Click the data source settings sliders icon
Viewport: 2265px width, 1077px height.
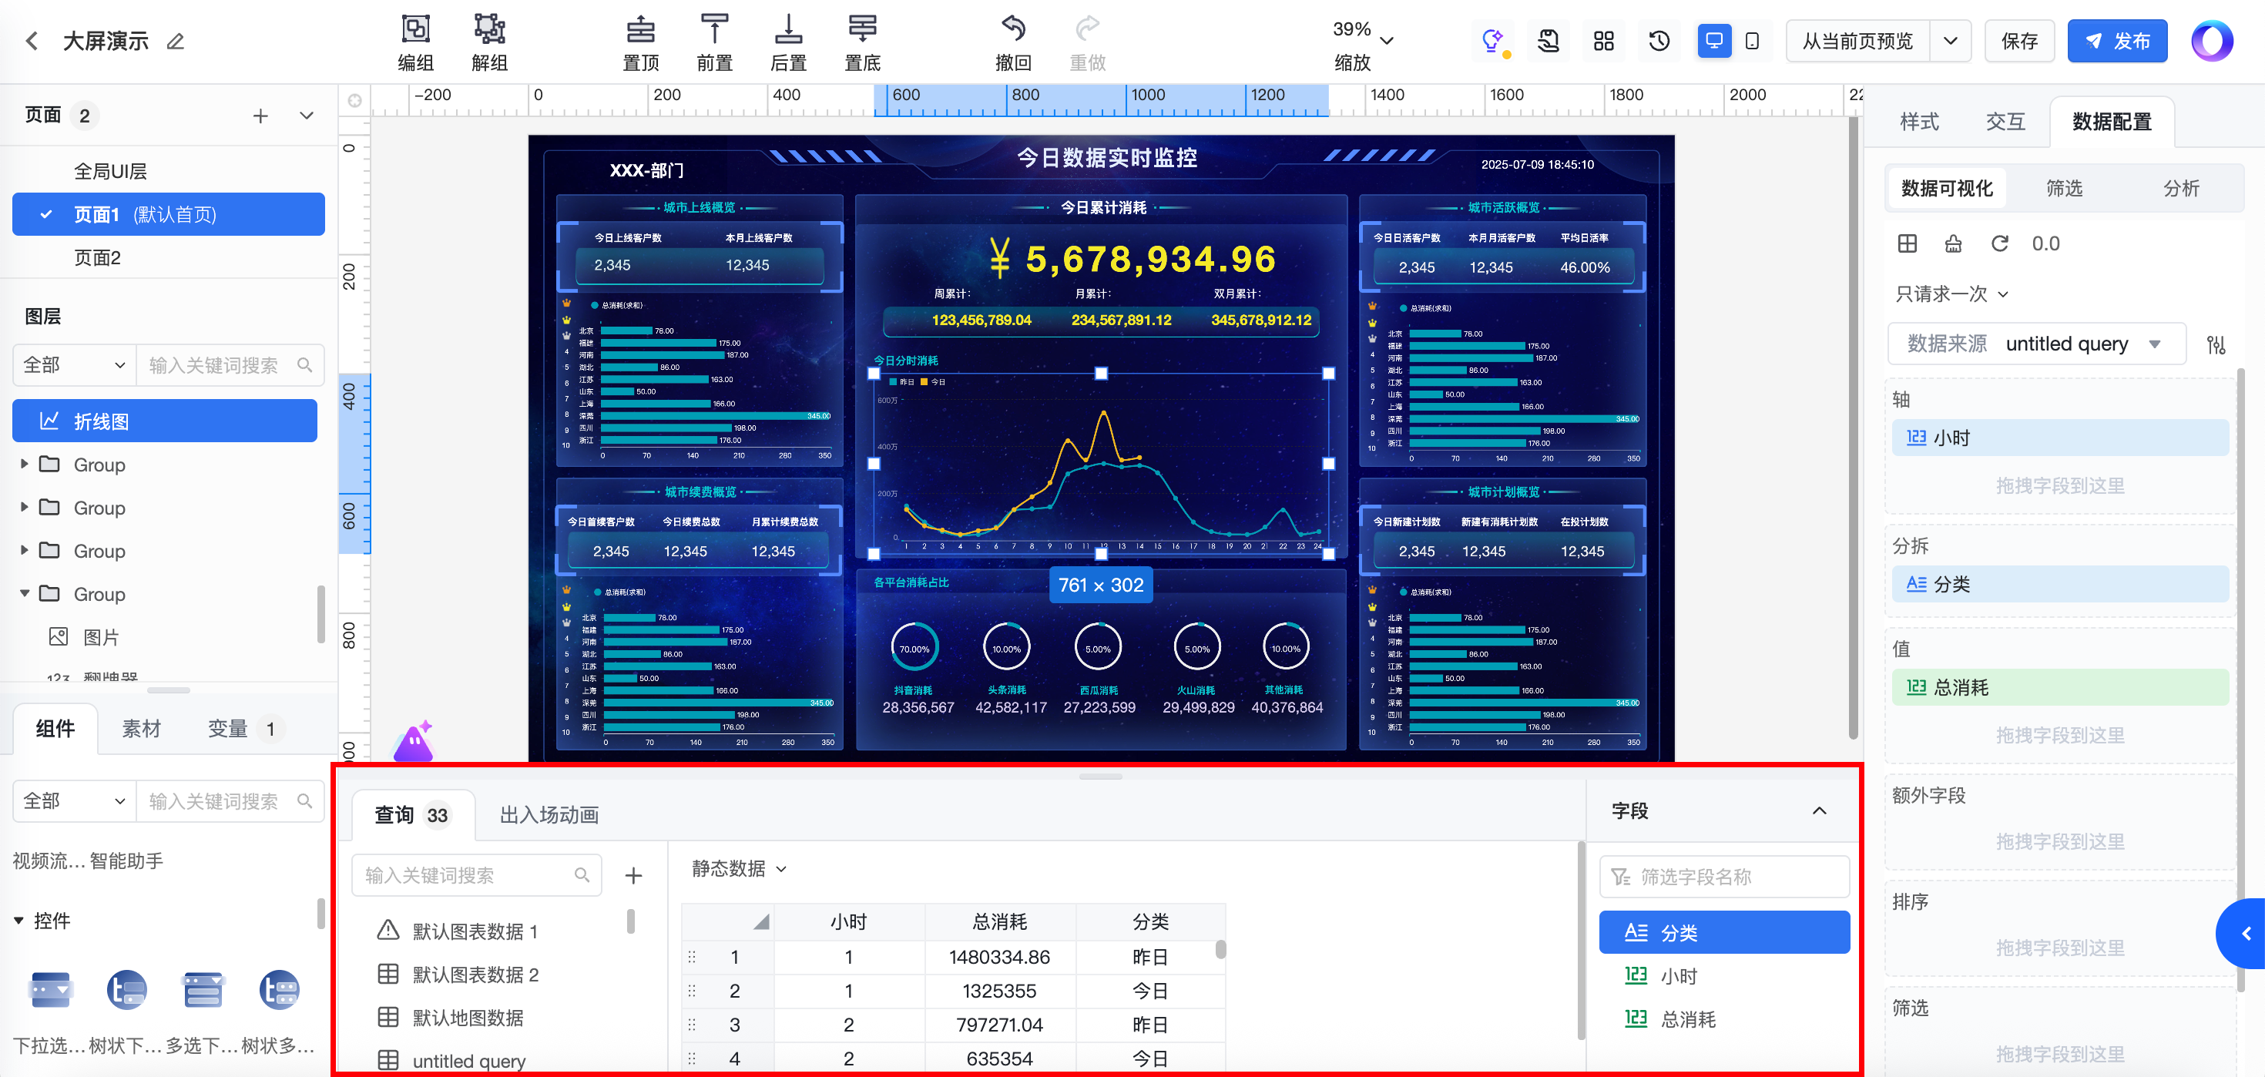pos(2216,344)
